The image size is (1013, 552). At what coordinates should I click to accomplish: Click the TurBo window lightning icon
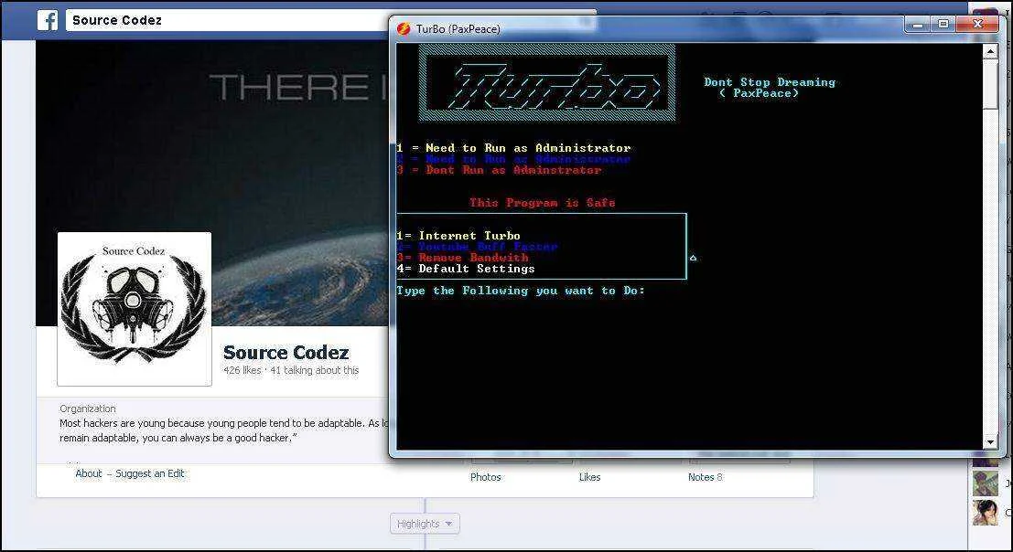pos(404,28)
